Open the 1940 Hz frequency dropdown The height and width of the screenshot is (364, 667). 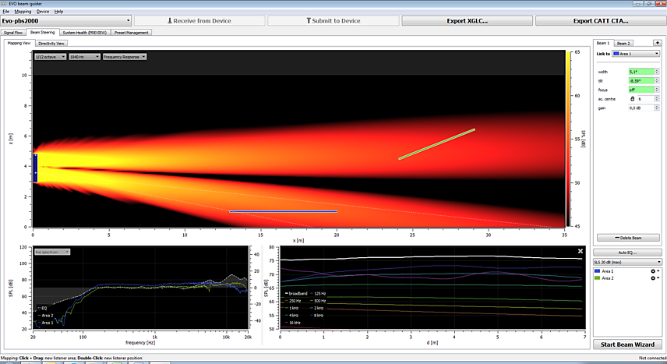click(84, 57)
